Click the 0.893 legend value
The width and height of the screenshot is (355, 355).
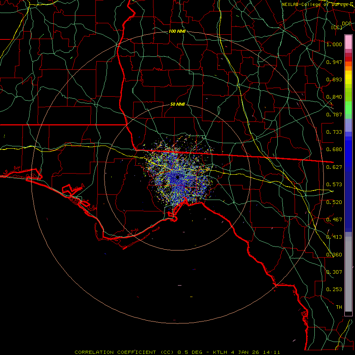pyautogui.click(x=334, y=79)
